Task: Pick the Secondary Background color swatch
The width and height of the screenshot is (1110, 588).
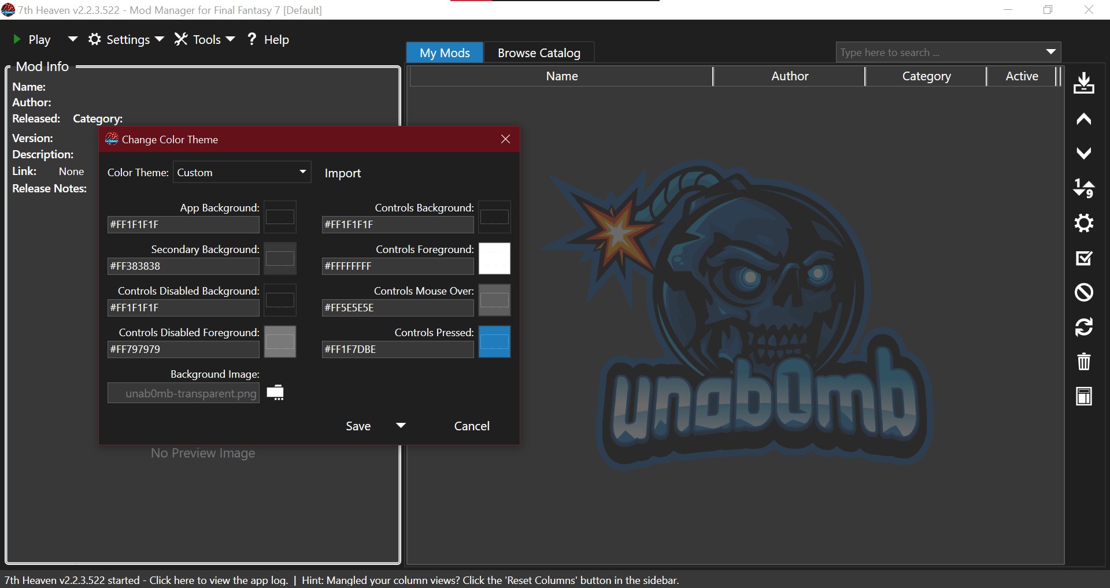Action: click(280, 259)
